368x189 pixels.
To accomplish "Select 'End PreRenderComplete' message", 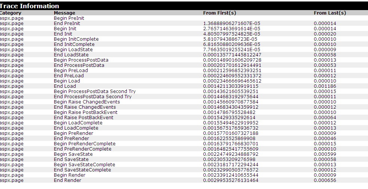I will [83, 149].
